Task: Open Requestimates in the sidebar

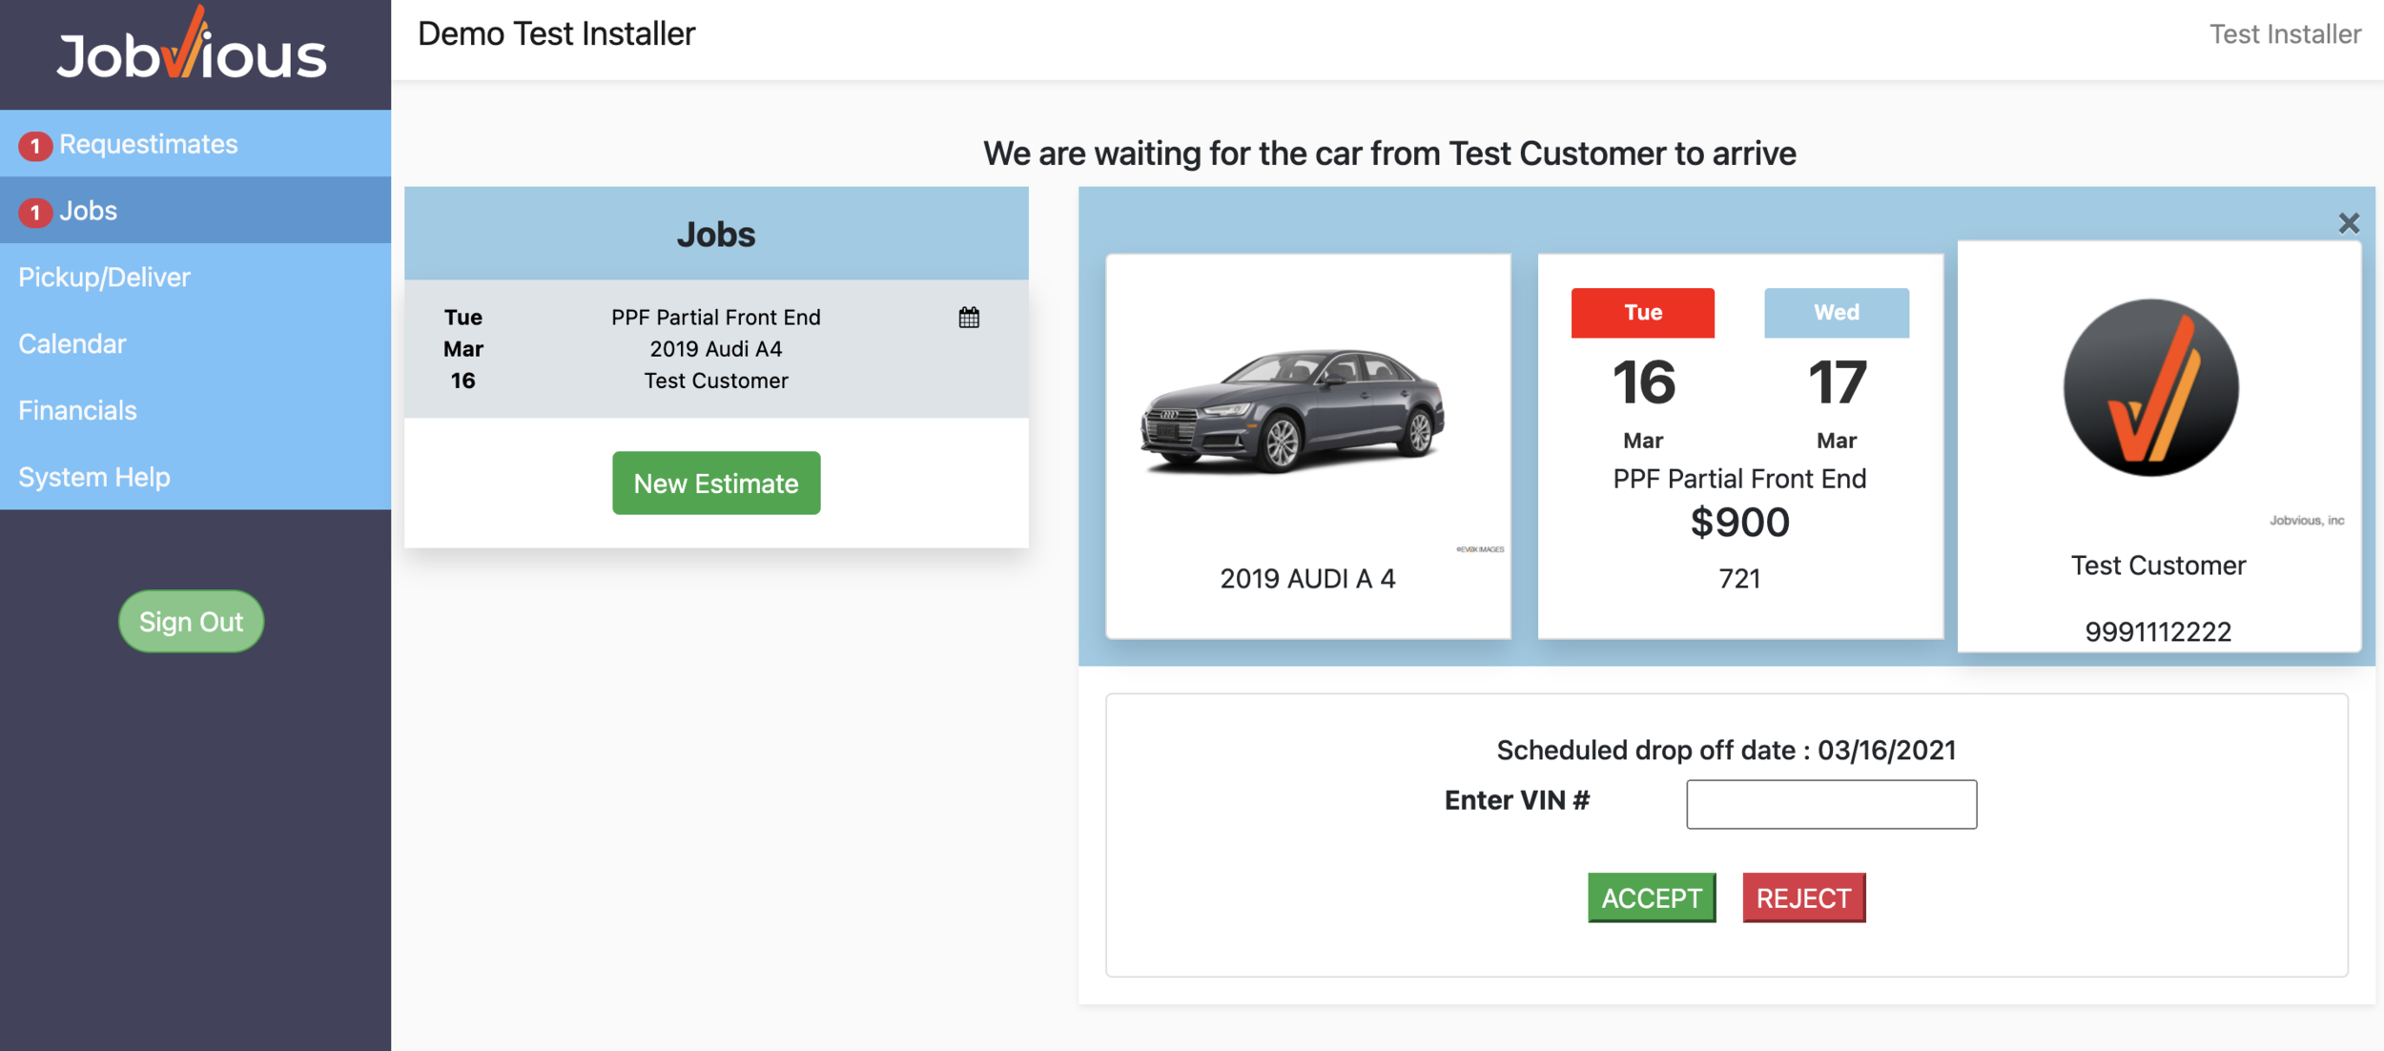Action: [x=148, y=144]
